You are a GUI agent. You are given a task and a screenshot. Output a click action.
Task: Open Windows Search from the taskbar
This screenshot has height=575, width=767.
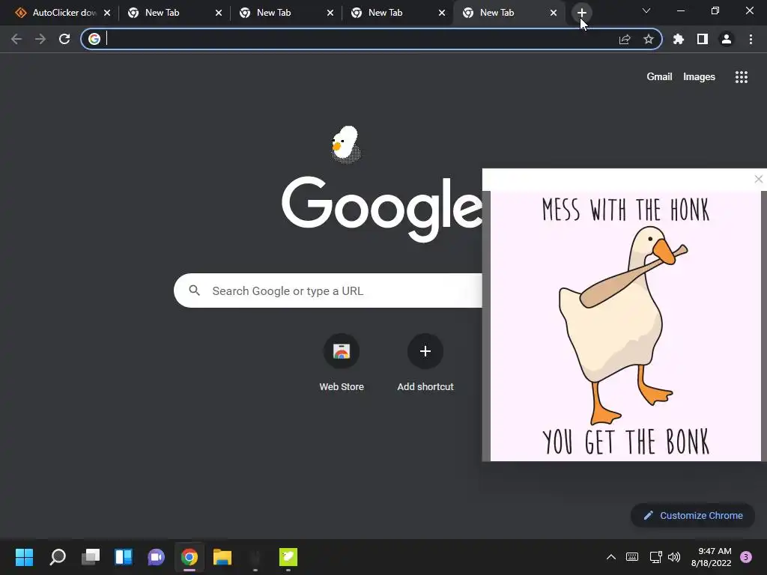pyautogui.click(x=58, y=557)
